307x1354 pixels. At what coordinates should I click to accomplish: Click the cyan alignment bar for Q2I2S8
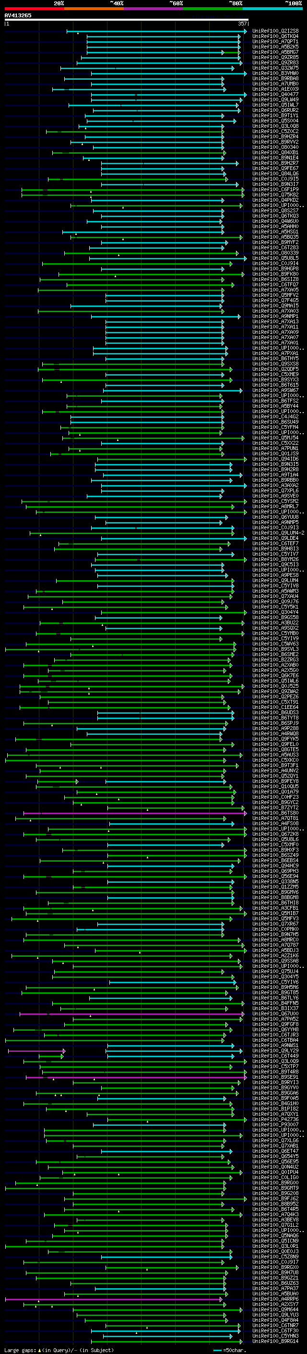156,32
